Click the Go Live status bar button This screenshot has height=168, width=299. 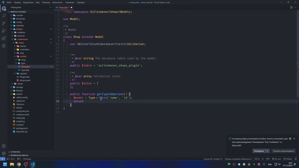pyautogui.click(x=277, y=159)
